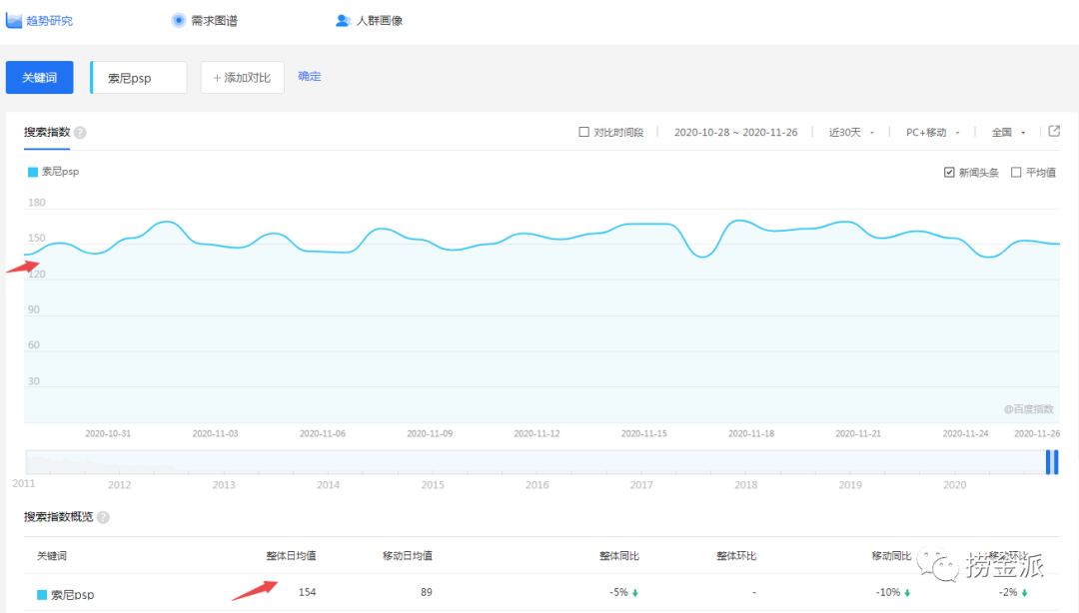Viewport: 1079px width, 613px height.
Task: Click the 添加对比 button
Action: coord(242,78)
